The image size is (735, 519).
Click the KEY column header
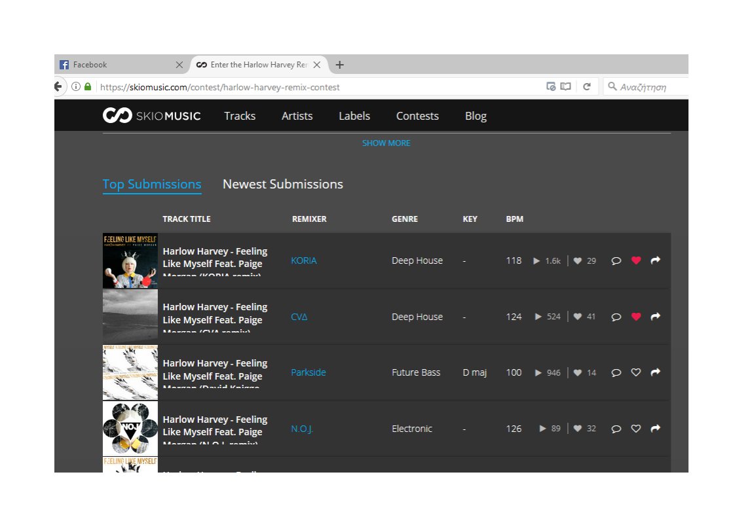pos(470,219)
